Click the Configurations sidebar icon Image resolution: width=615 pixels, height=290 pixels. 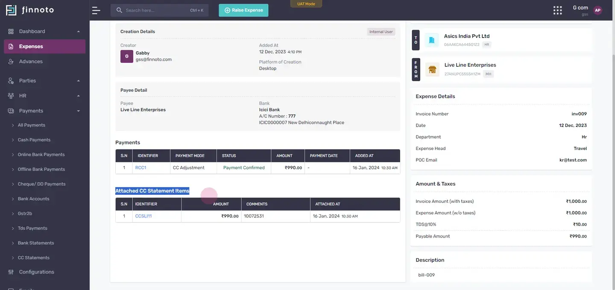[11, 272]
